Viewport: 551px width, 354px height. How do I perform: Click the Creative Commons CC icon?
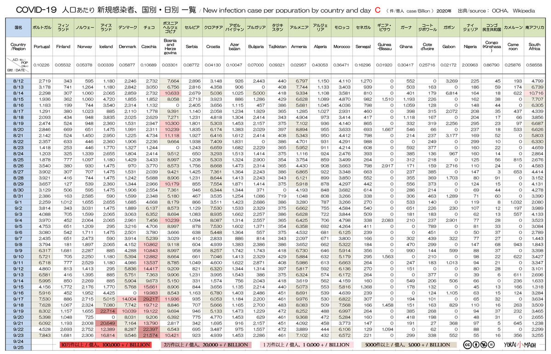[x=467, y=344]
